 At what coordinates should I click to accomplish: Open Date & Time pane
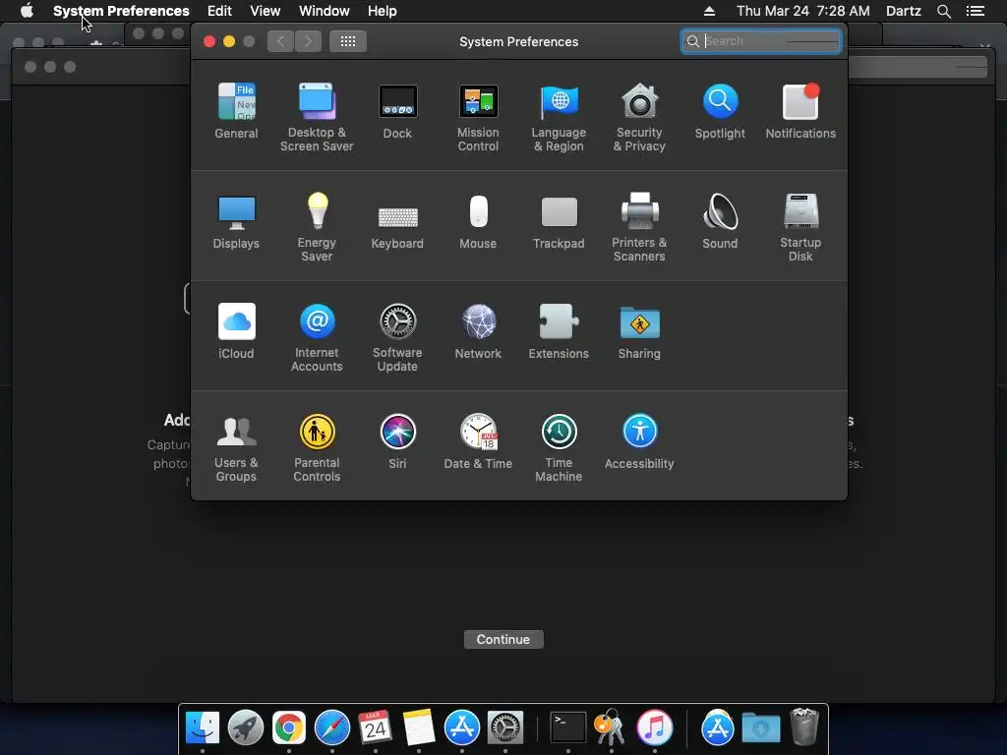[x=478, y=441]
